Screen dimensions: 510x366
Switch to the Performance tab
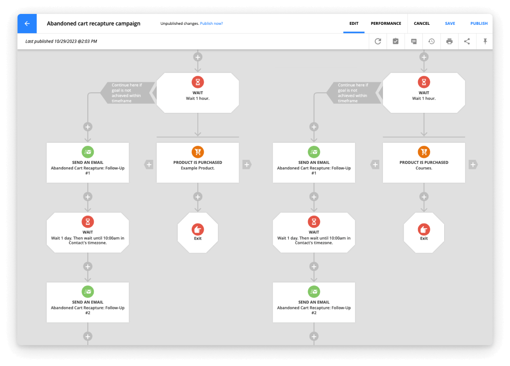pos(386,24)
